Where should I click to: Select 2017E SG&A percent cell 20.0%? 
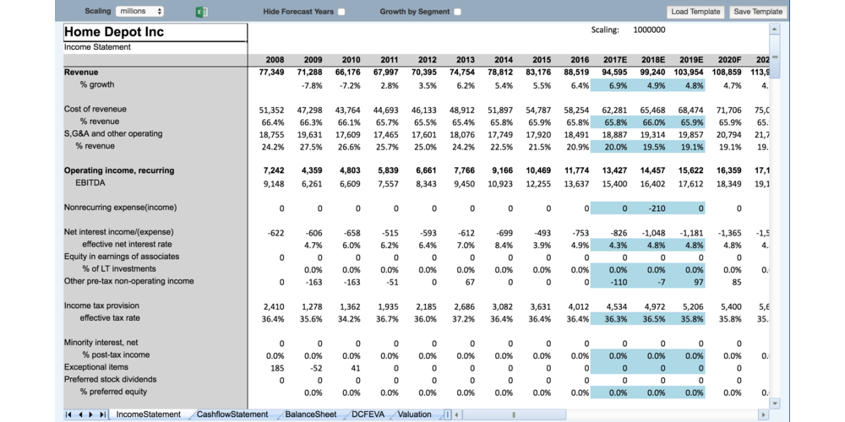(x=609, y=146)
